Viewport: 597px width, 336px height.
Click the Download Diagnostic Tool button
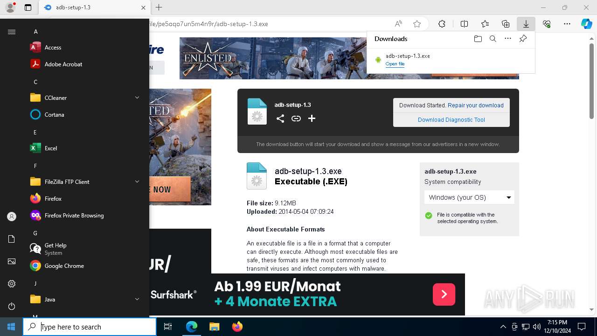tap(451, 120)
